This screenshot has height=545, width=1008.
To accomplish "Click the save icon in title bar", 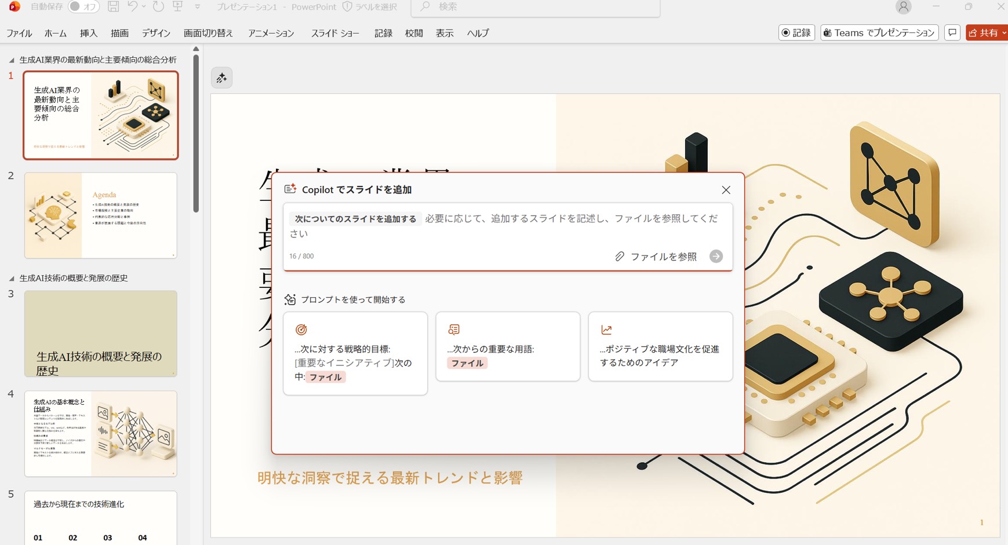I will click(114, 7).
